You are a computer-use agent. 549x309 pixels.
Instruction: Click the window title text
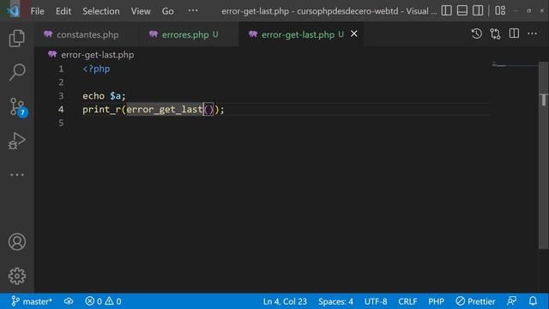click(329, 11)
